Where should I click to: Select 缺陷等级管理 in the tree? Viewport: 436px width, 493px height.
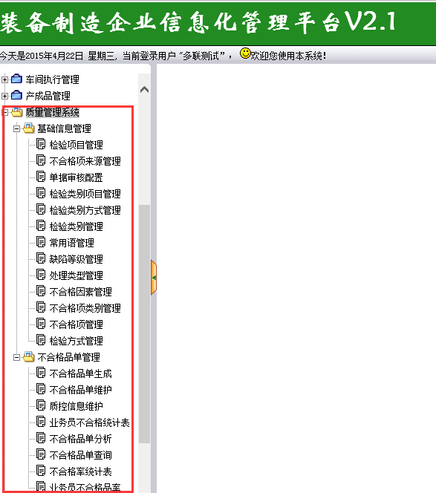click(76, 259)
